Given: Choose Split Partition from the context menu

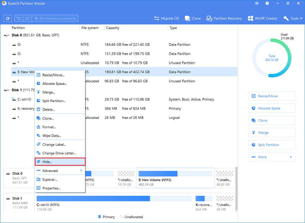Looking at the screenshot, I should (60, 101).
